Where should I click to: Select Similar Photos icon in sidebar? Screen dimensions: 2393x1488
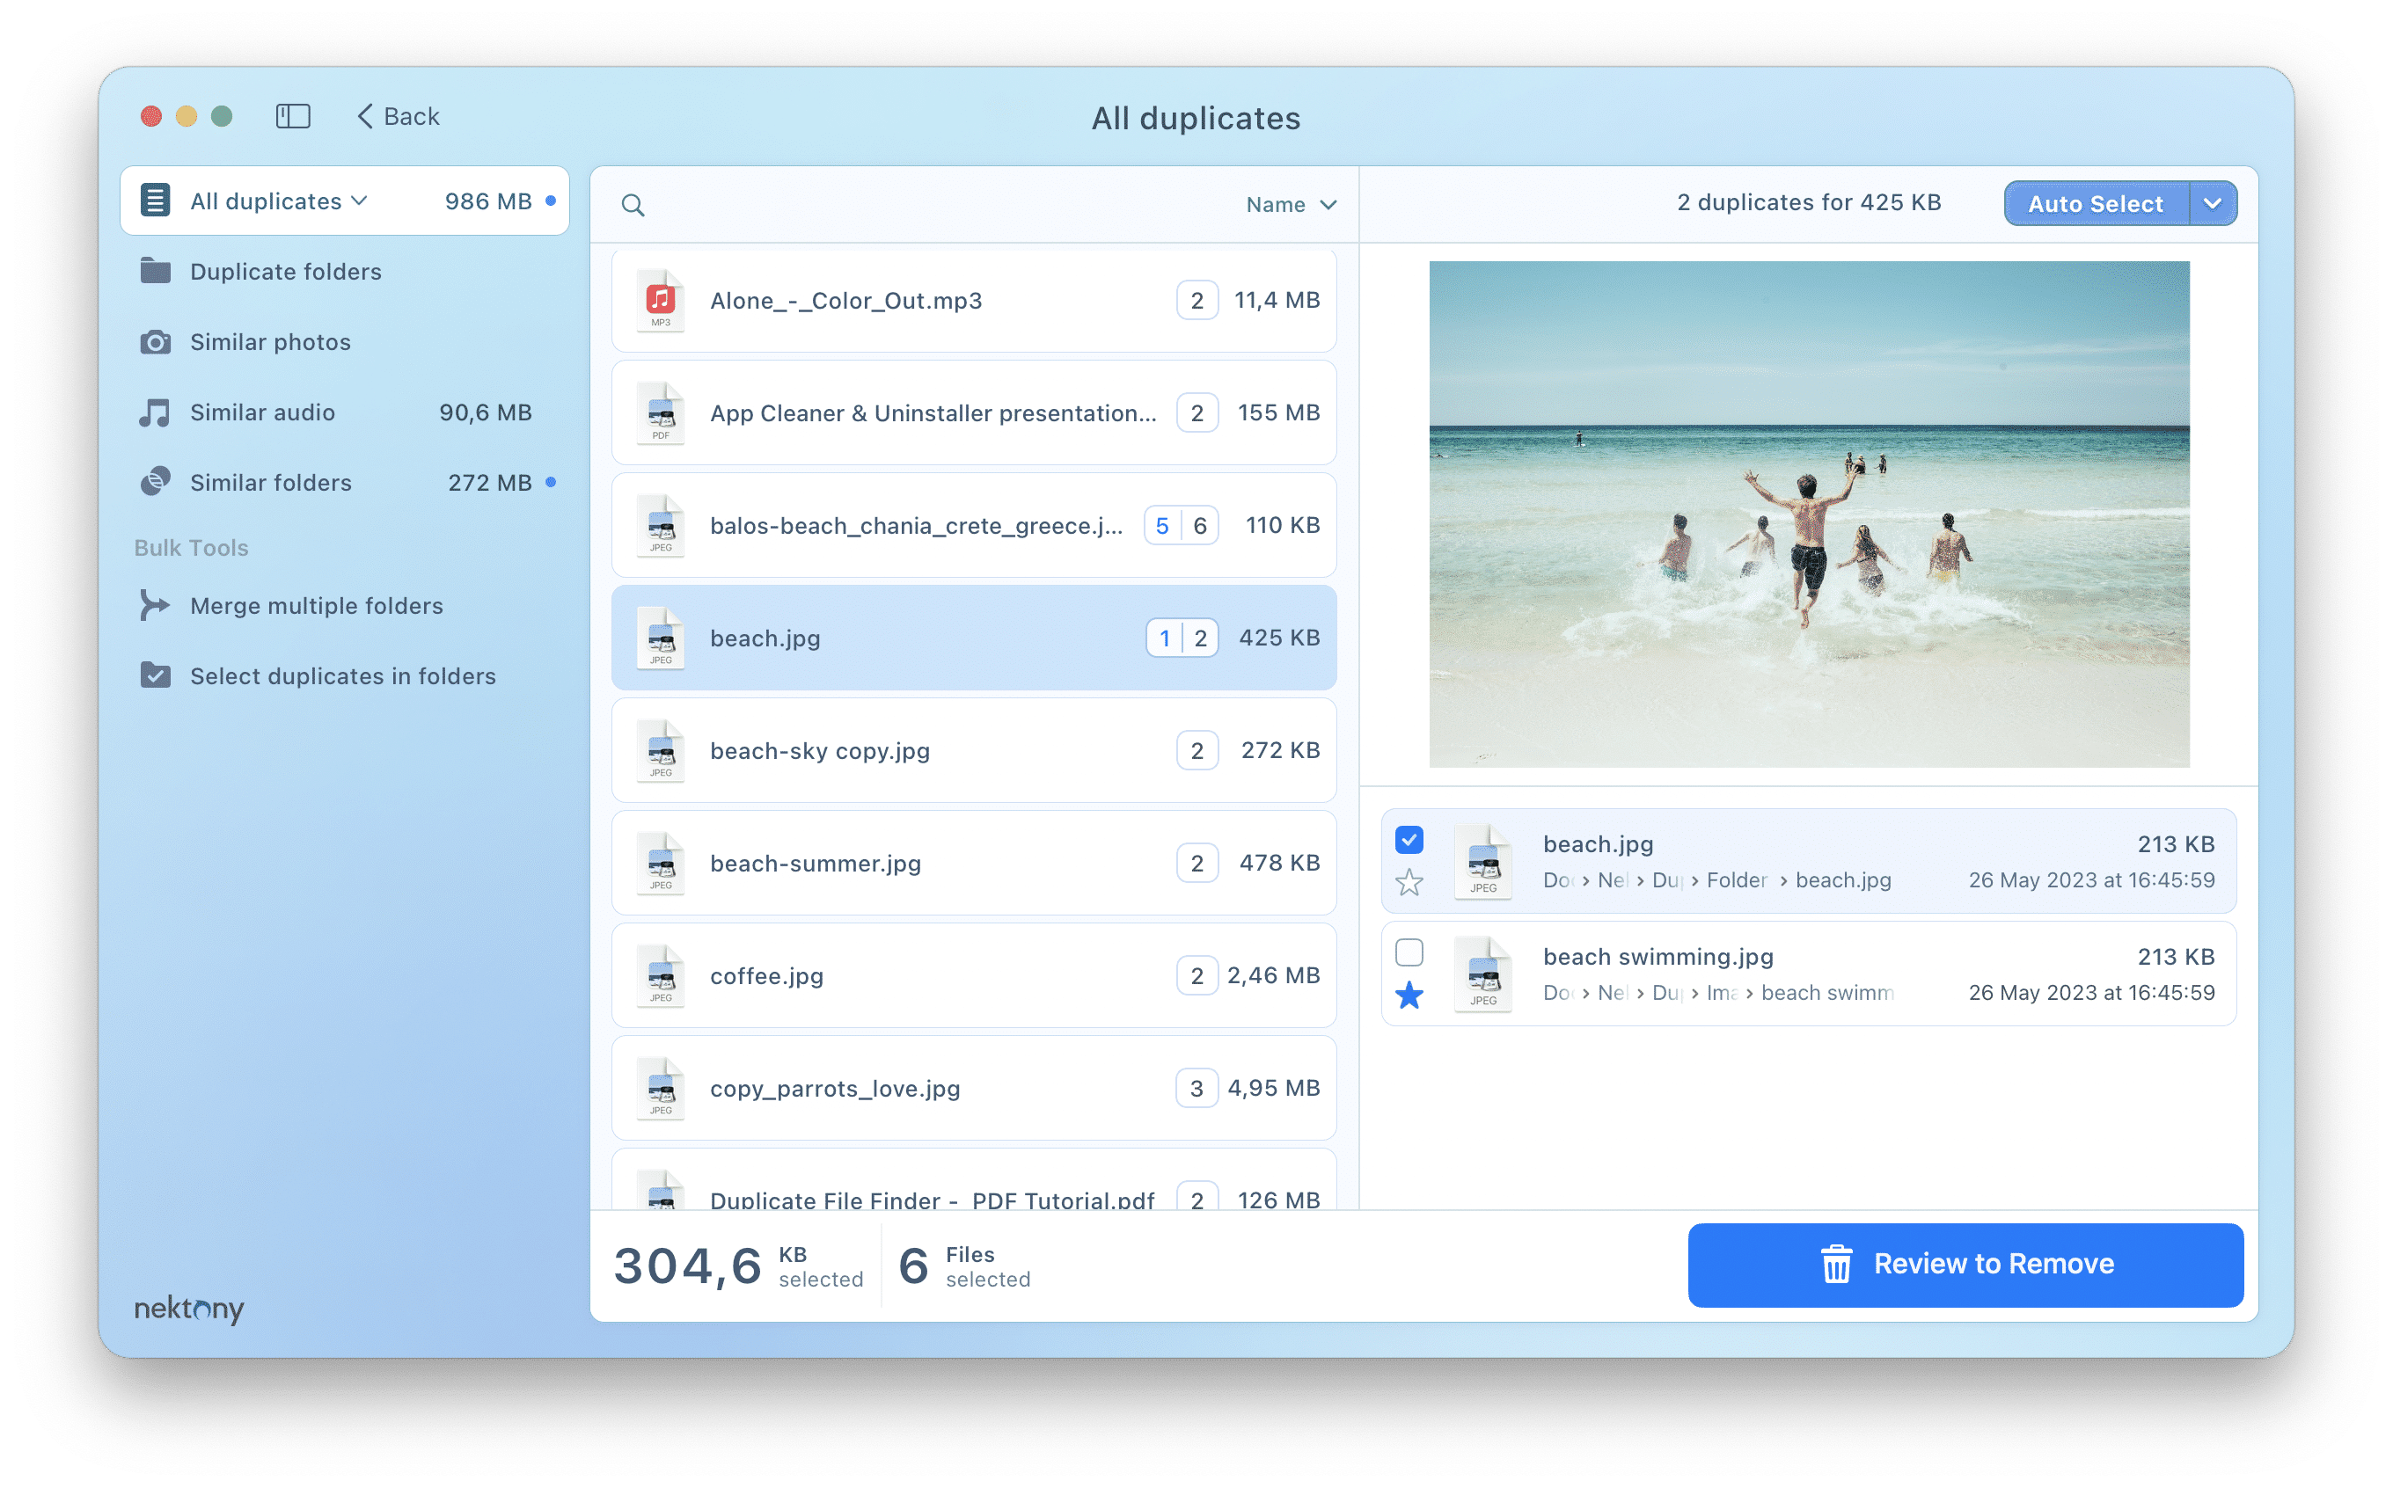click(156, 341)
